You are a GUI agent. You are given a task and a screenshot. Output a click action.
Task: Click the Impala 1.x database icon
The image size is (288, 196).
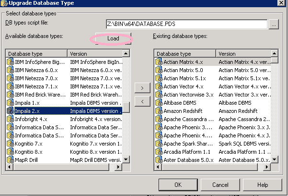[x=10, y=103]
